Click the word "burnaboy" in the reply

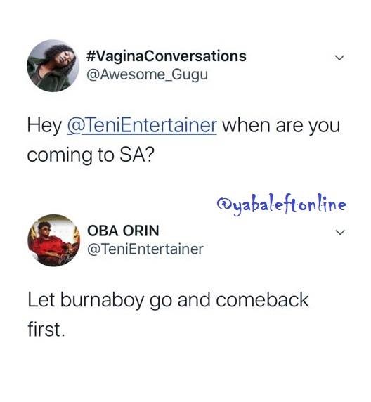point(102,301)
